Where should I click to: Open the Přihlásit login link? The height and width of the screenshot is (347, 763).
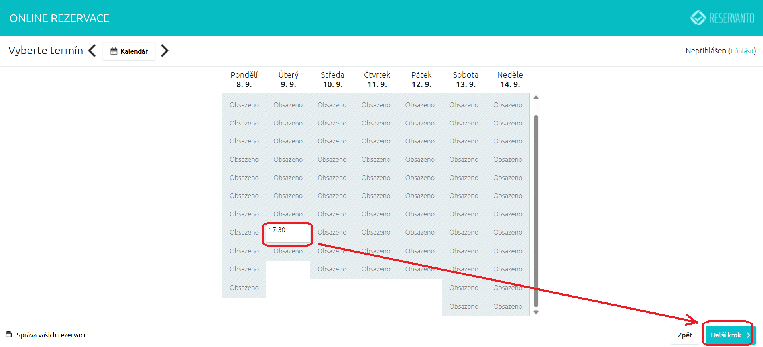tap(741, 51)
